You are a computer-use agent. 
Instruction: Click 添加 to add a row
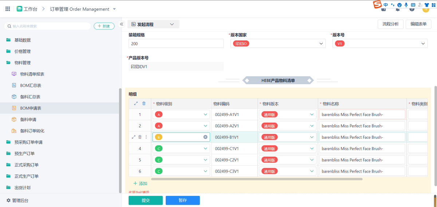point(140,184)
